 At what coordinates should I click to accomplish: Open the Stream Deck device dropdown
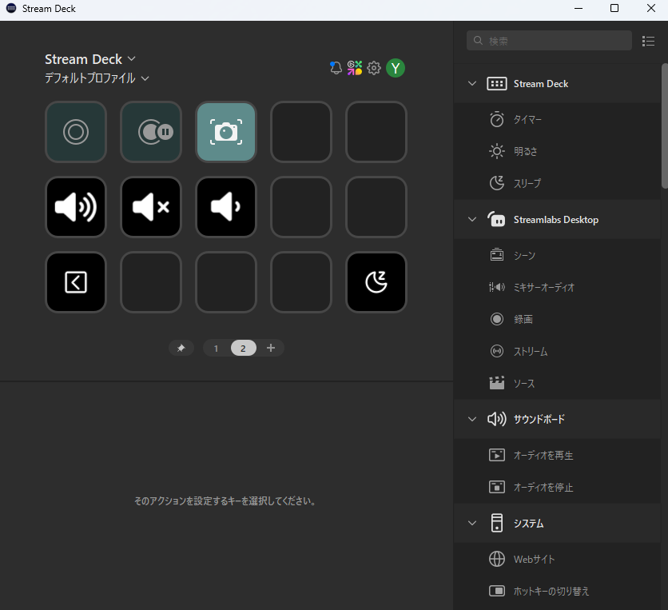click(x=89, y=59)
